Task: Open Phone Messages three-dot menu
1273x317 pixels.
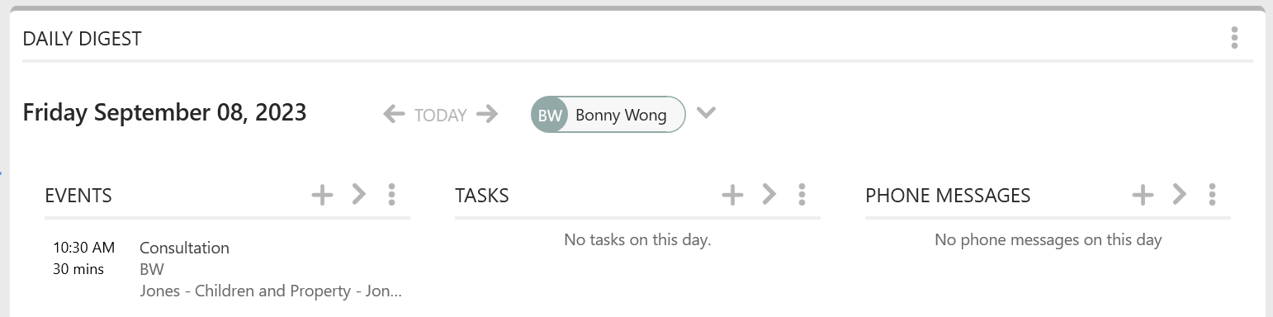Action: [1212, 195]
